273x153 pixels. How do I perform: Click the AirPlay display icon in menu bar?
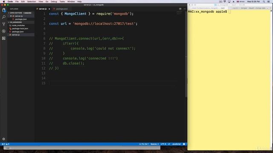[x=229, y=2]
